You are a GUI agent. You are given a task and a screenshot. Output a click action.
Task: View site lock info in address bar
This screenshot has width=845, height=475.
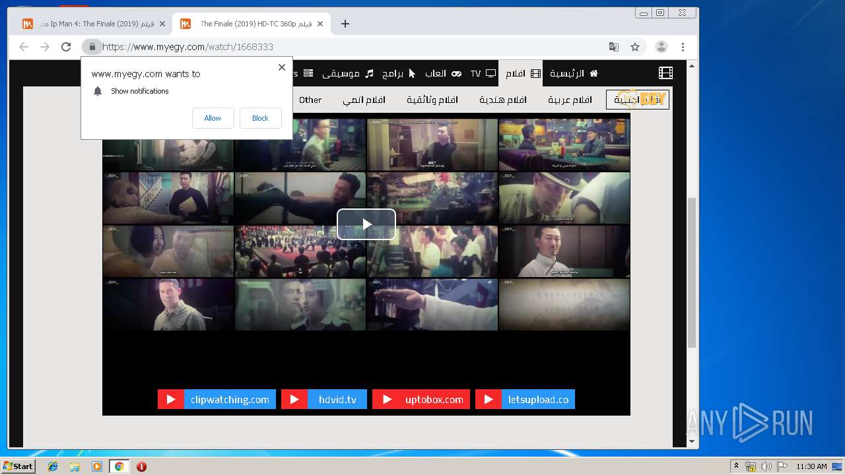coord(92,47)
